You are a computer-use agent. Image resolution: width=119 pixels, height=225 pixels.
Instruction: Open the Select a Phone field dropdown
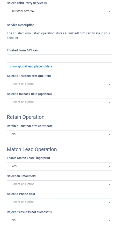59,202
